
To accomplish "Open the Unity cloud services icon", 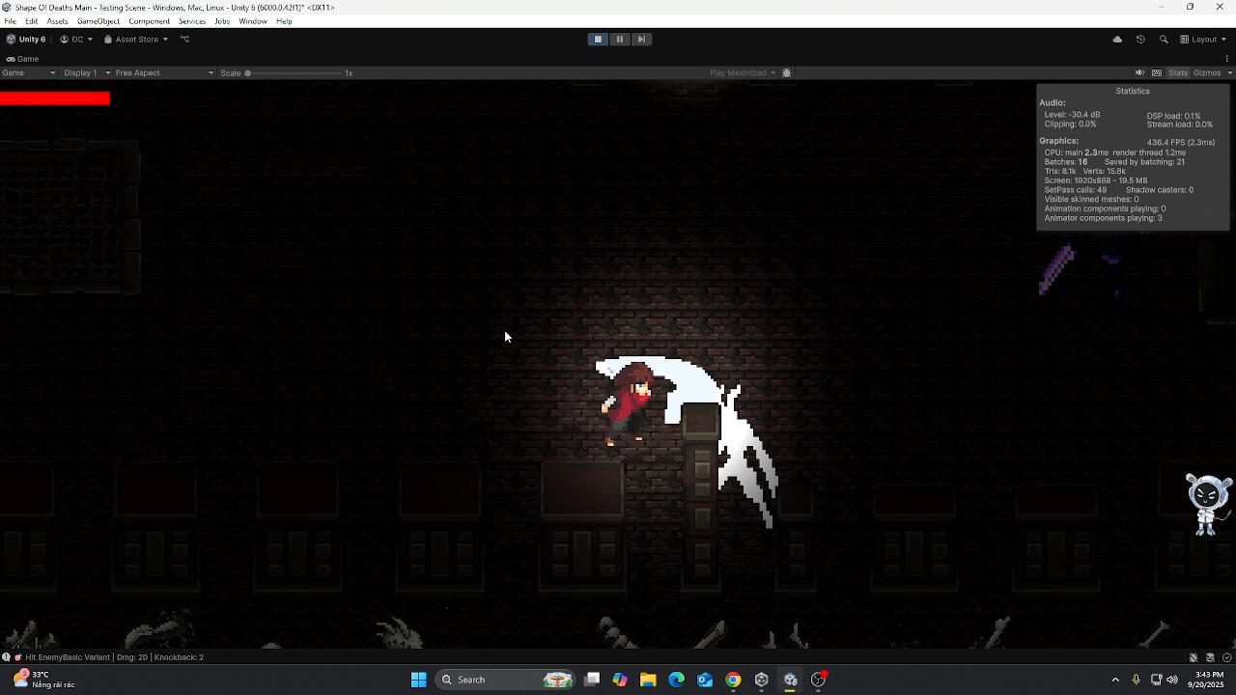I will pos(1117,40).
